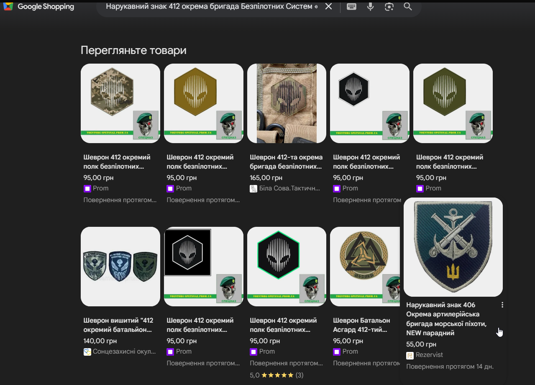Click the 165,00 грн price
535x385 pixels.
(266, 178)
